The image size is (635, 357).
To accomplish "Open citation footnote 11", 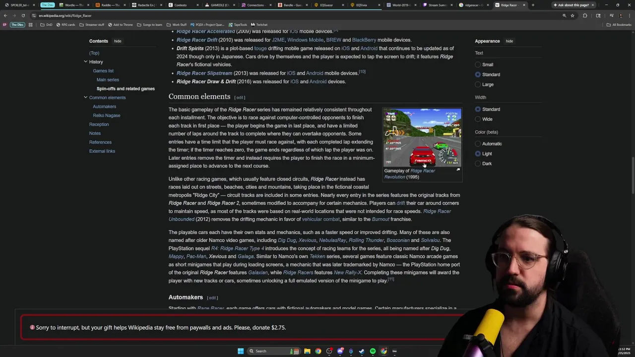I will (391, 279).
